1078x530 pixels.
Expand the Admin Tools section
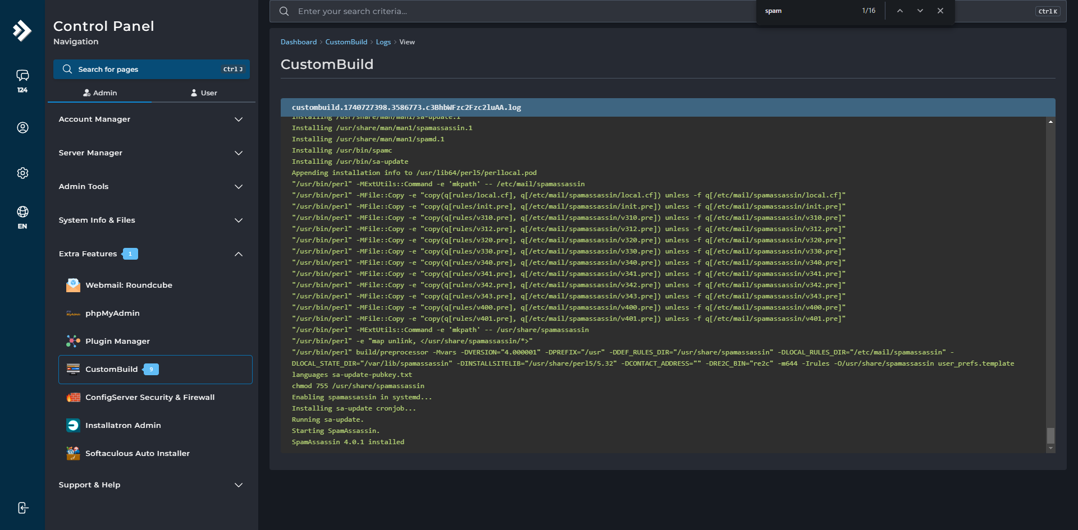(x=151, y=187)
